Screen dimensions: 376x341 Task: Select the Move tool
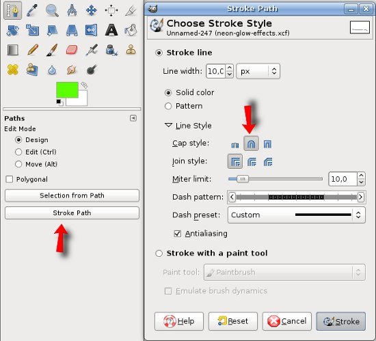(x=92, y=10)
